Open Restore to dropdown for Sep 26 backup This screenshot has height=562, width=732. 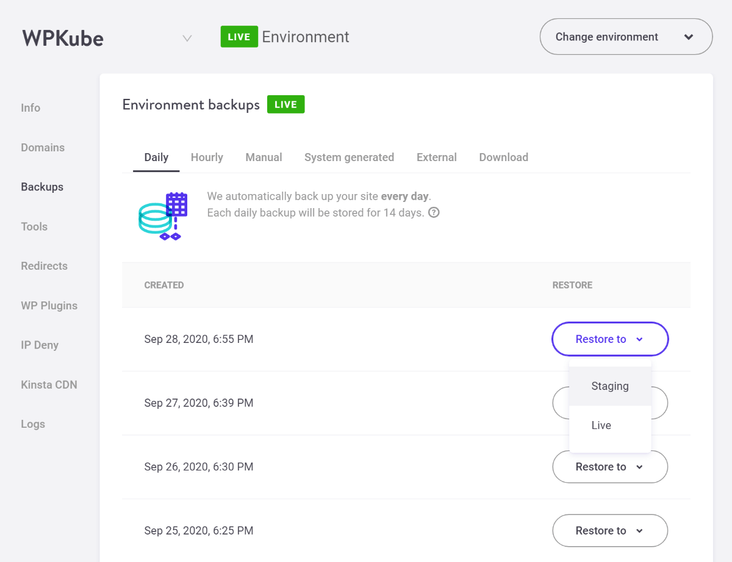click(610, 467)
